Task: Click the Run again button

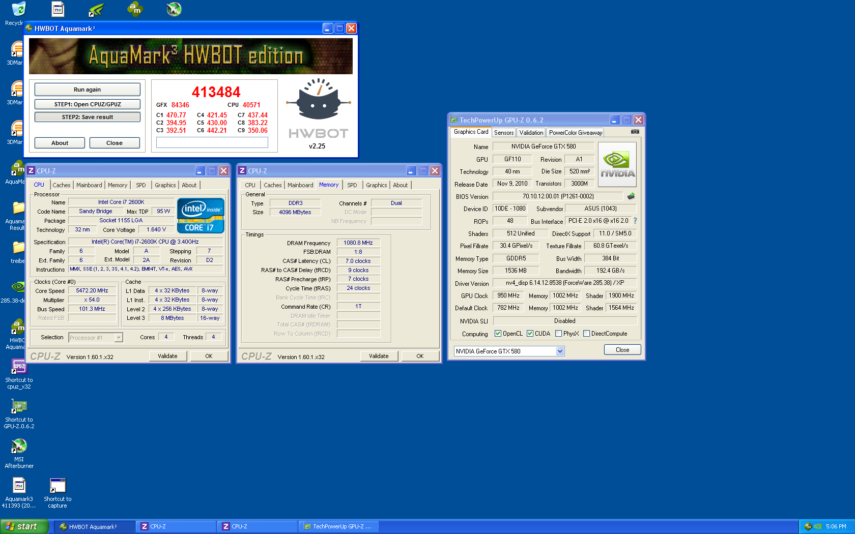Action: (88, 90)
